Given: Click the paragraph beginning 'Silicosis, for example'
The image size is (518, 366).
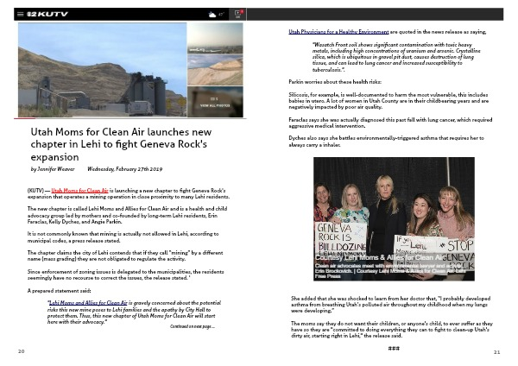Looking at the screenshot, I should 388,101.
